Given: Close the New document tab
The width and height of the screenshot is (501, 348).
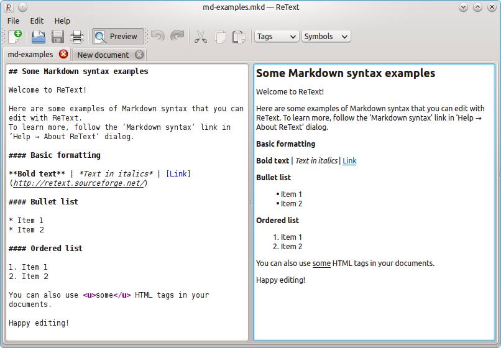Looking at the screenshot, I should (139, 55).
